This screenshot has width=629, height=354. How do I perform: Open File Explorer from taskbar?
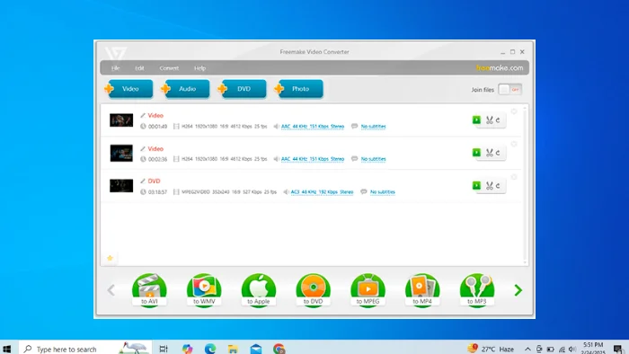point(233,349)
